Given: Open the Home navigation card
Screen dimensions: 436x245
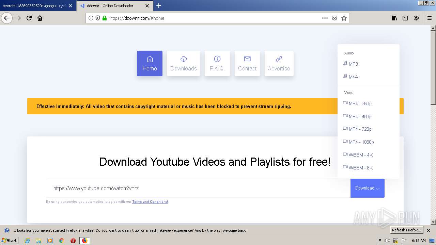Looking at the screenshot, I should [150, 63].
